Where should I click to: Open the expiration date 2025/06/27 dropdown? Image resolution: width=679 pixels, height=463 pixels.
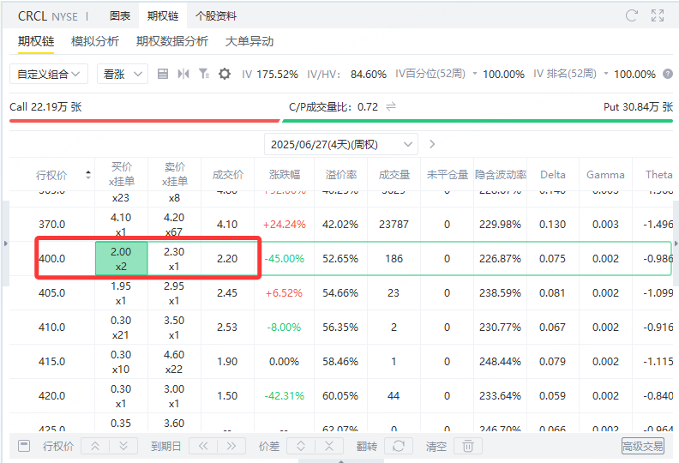pyautogui.click(x=341, y=144)
